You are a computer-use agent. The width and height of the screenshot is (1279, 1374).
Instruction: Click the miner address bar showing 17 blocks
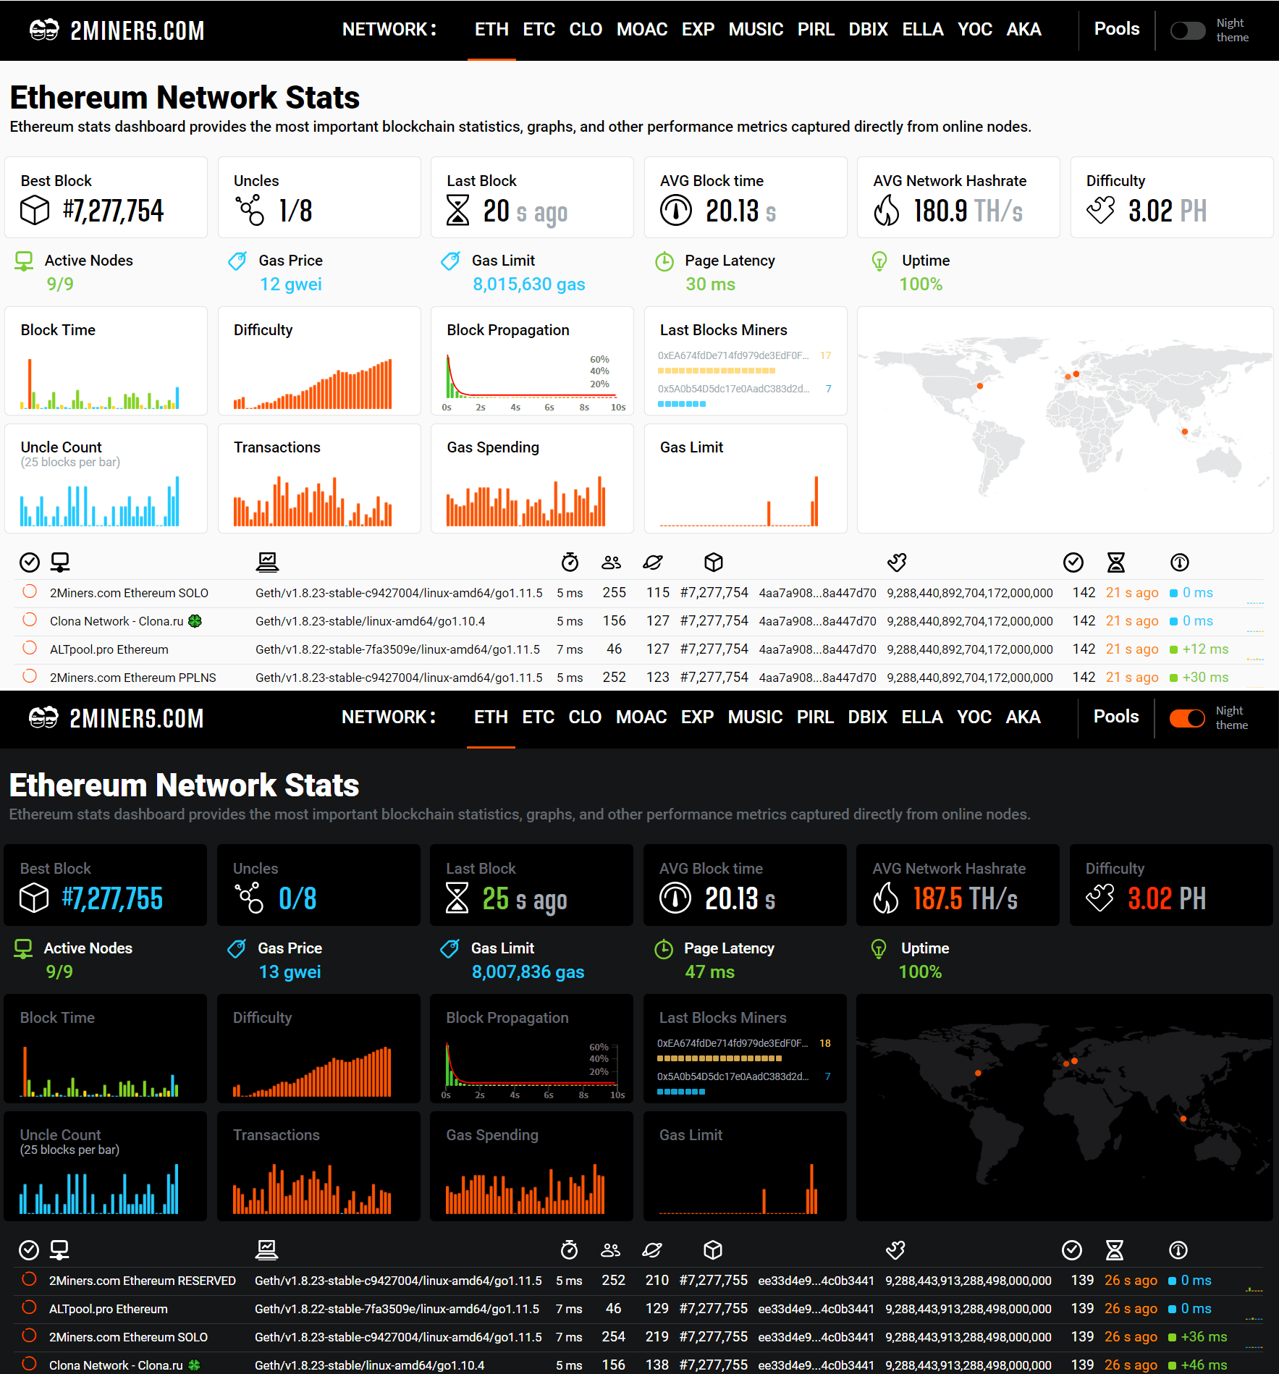[716, 370]
